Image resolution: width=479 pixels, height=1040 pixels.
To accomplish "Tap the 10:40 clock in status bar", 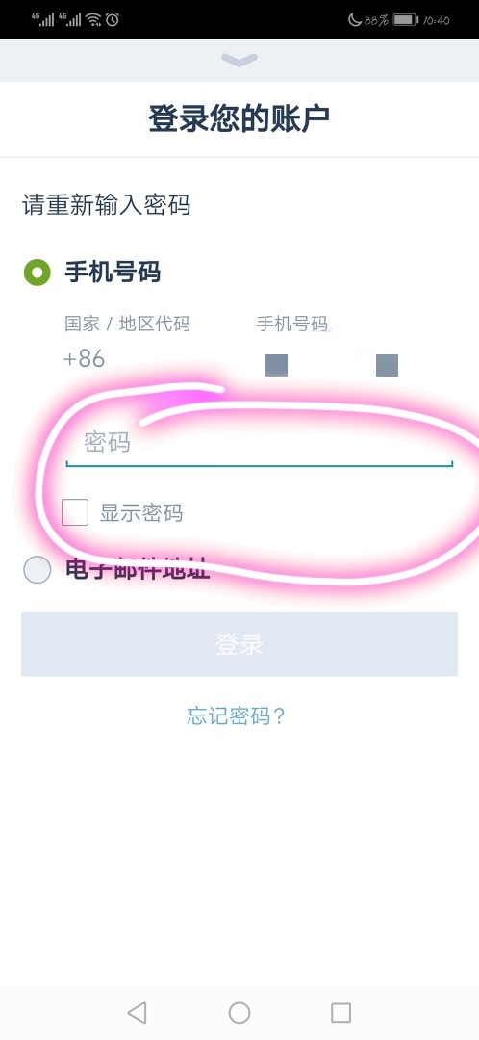I will click(x=437, y=20).
